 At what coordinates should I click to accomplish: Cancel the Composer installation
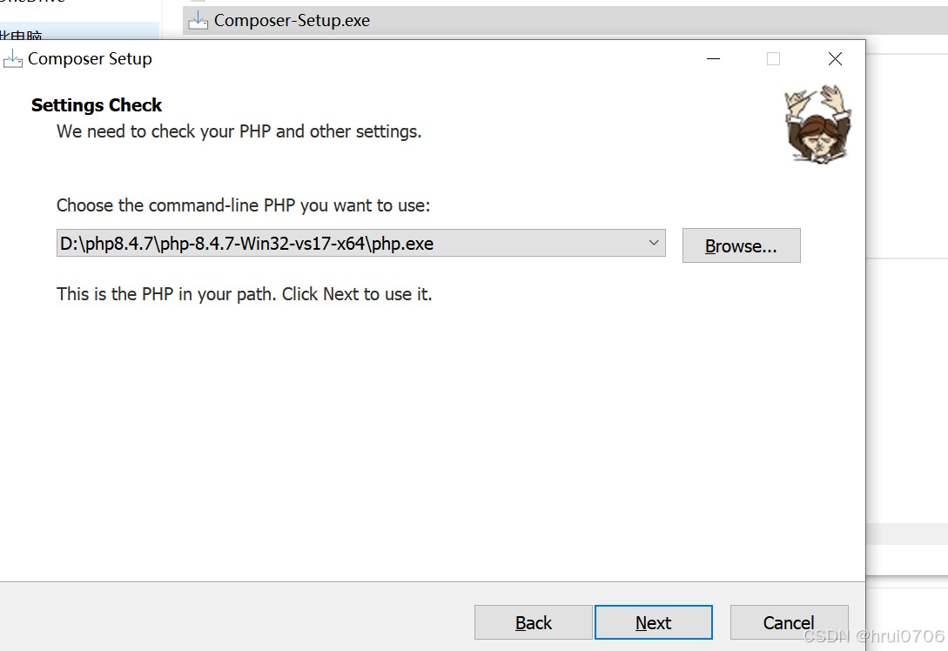(x=789, y=622)
